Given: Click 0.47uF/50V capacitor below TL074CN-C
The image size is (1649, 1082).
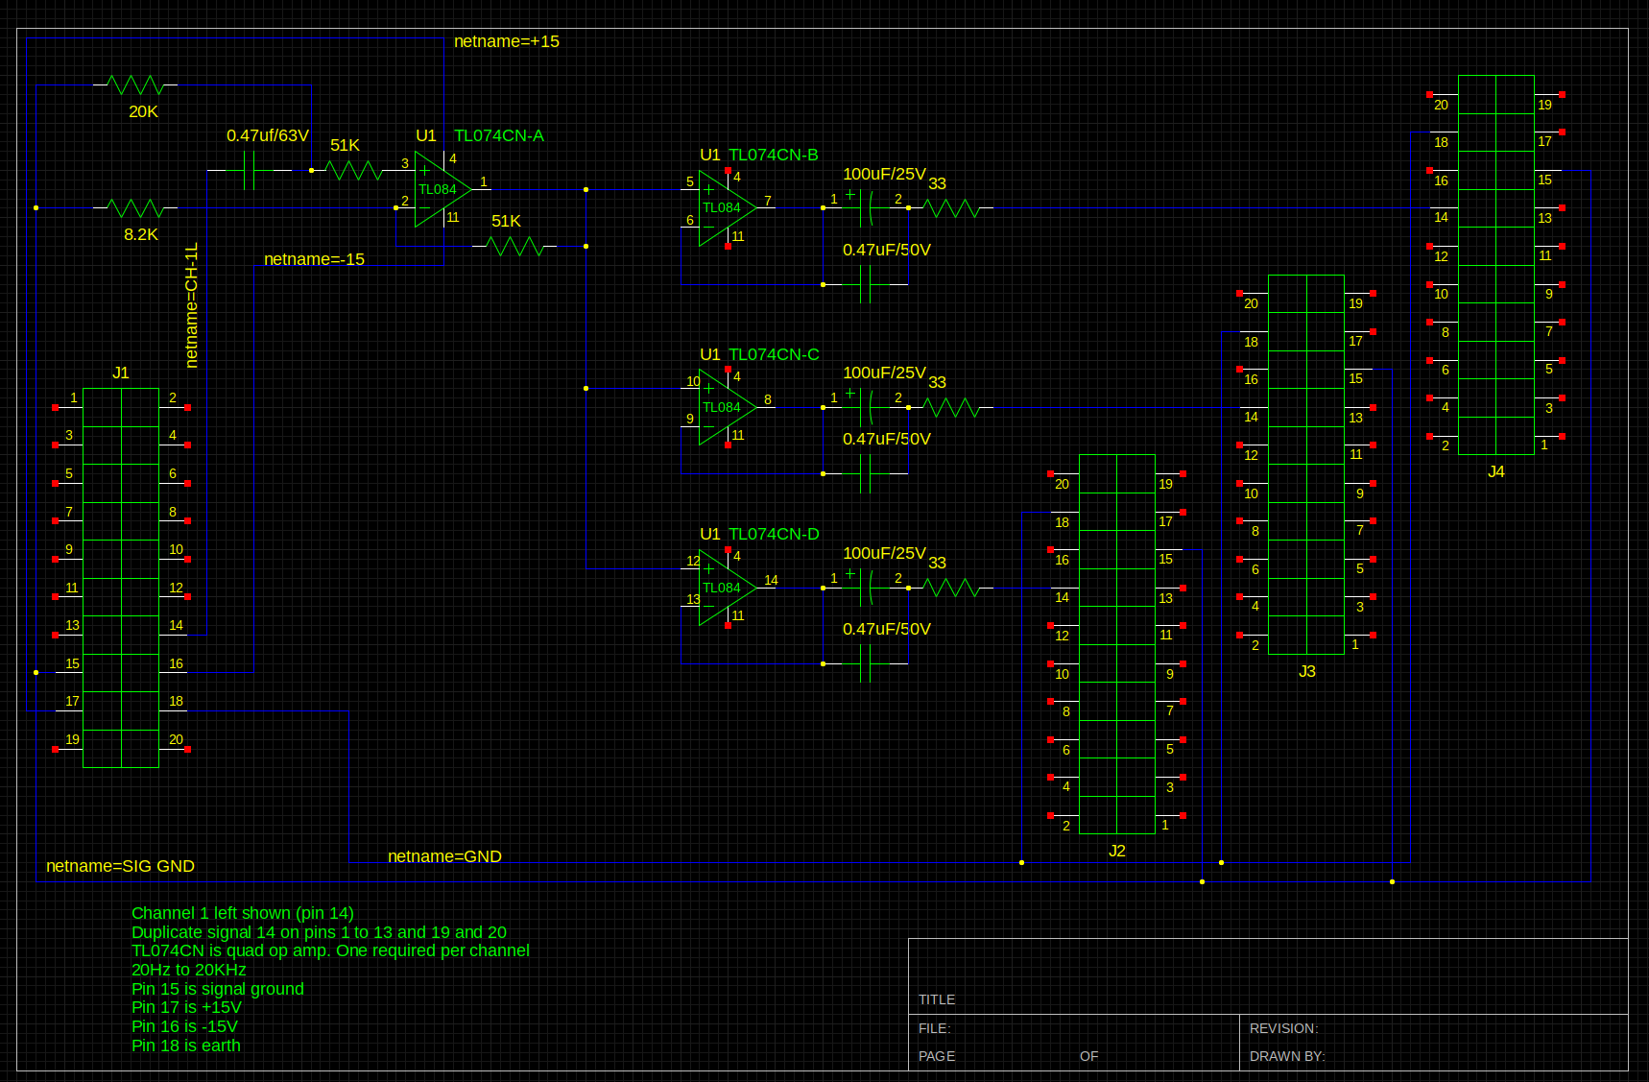Looking at the screenshot, I should pyautogui.click(x=866, y=473).
